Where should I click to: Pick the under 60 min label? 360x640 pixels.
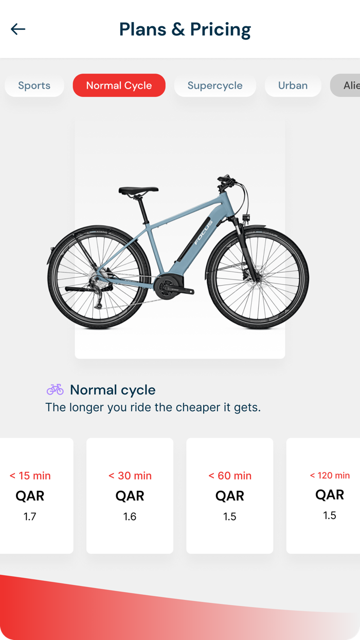click(230, 476)
